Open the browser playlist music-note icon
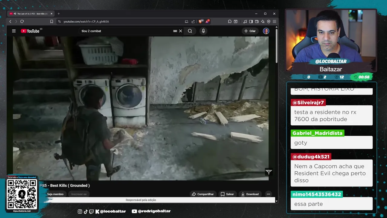This screenshot has width=387, height=218. click(245, 21)
